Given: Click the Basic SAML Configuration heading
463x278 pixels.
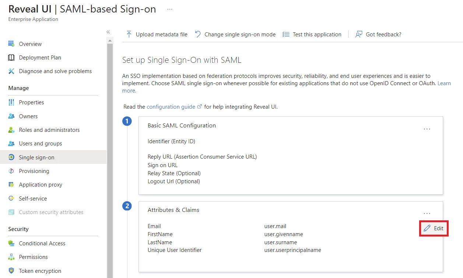Looking at the screenshot, I should (182, 126).
